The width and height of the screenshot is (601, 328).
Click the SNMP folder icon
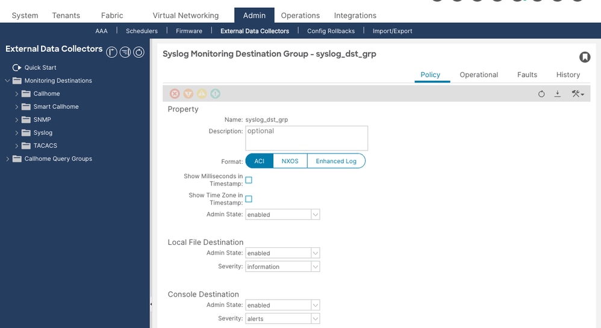coord(26,120)
